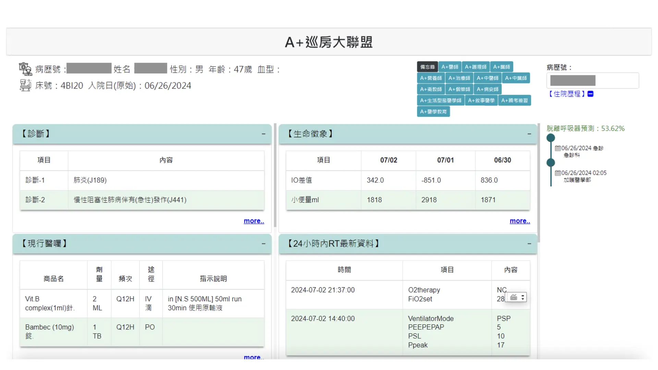Open the 備忘錄 tab
The image size is (658, 370).
tap(427, 67)
